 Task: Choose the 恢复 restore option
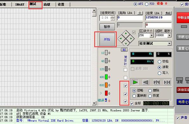click(x=150, y=96)
